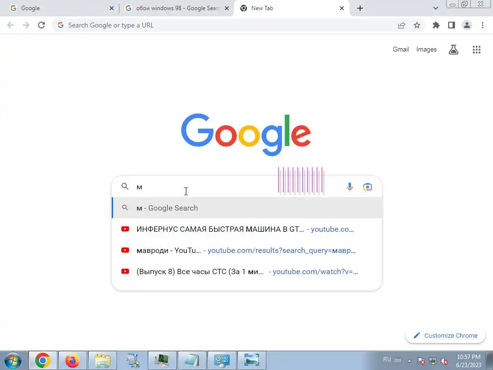Open the picture viewer taskbar icon
Screen dimensions: 493x370
pyautogui.click(x=252, y=360)
